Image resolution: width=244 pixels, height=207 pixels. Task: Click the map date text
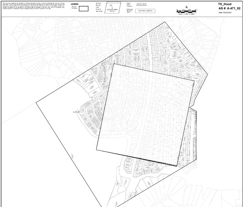tap(225, 13)
